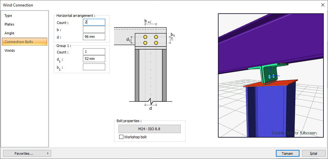This screenshot has width=328, height=159.
Task: Switch to the Plates section
Action: [x=9, y=24]
